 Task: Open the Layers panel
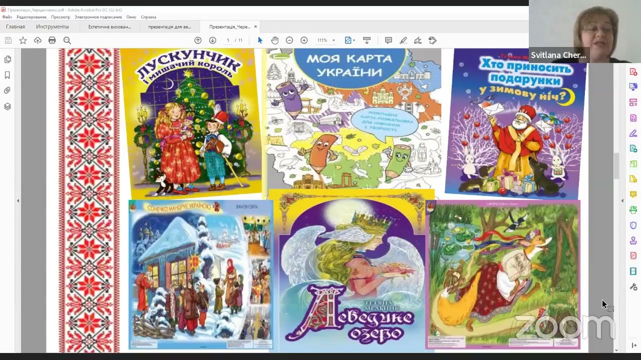click(8, 106)
